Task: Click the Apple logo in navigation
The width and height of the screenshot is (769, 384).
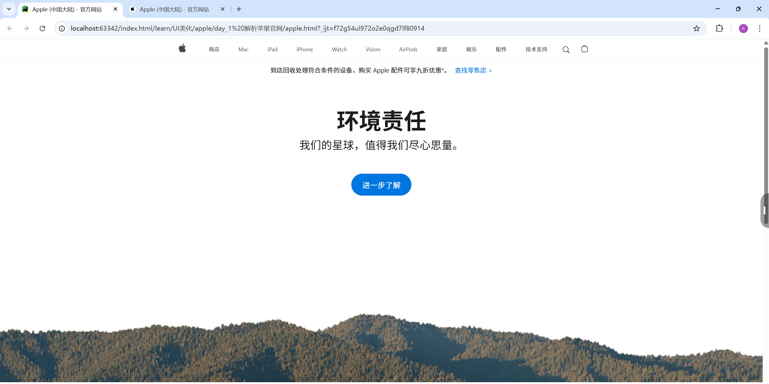Action: click(x=182, y=49)
